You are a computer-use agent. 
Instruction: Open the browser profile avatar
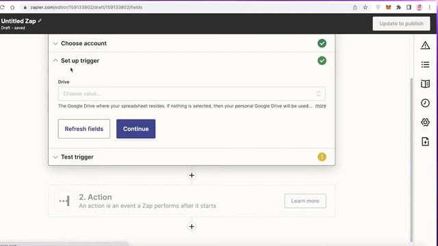coord(420,8)
